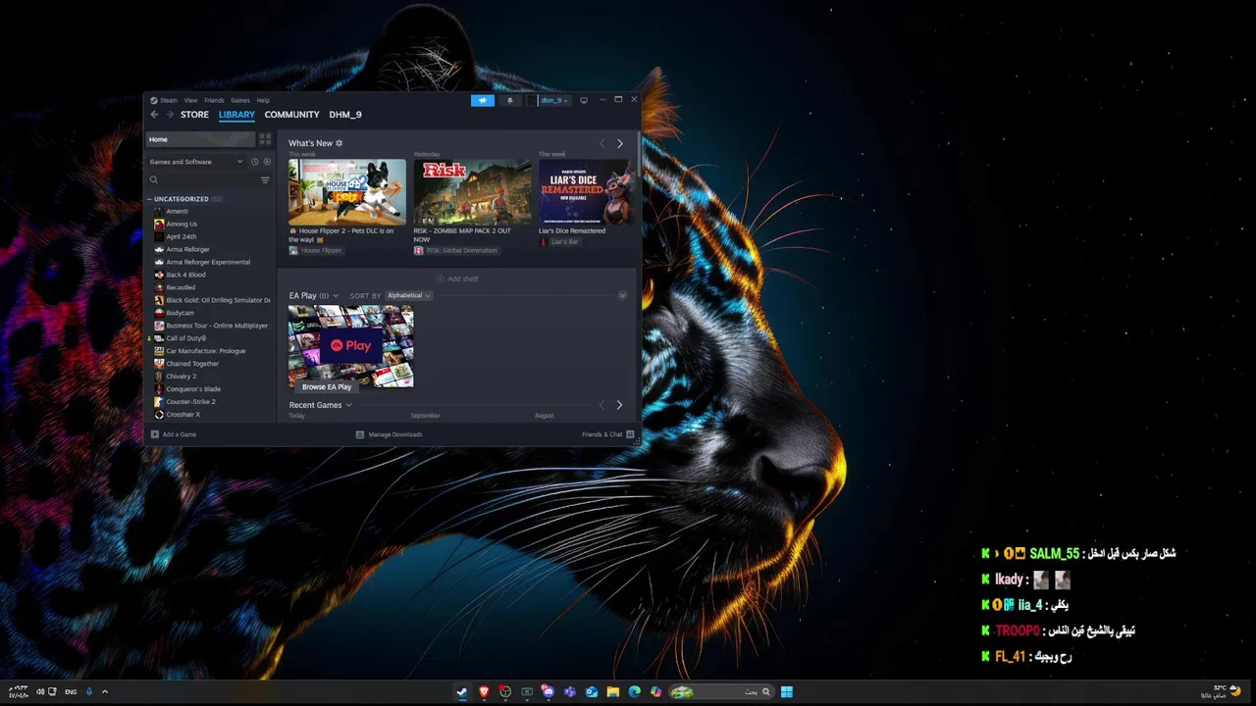Click the volume speaker icon in tray
The height and width of the screenshot is (706, 1256).
click(40, 692)
